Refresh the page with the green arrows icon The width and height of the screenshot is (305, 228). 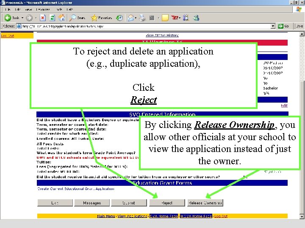point(52,18)
